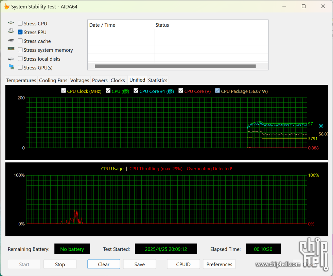
Task: Click the disabled Start button
Action: pyautogui.click(x=24, y=264)
